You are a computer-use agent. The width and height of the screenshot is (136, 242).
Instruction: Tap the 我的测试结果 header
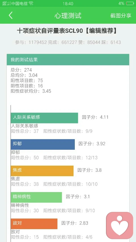tap(68, 60)
